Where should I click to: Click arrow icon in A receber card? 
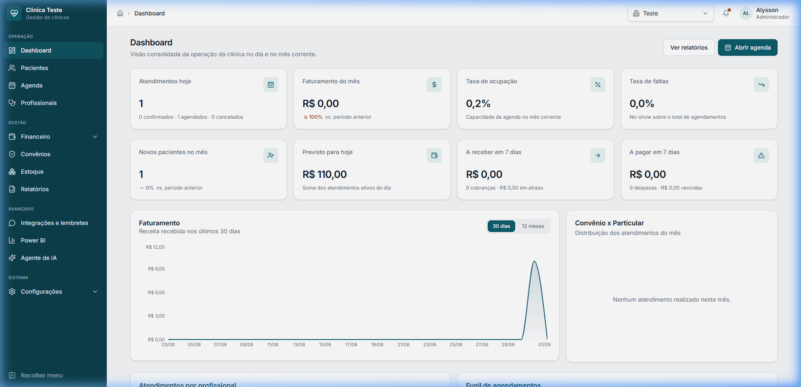click(x=598, y=155)
